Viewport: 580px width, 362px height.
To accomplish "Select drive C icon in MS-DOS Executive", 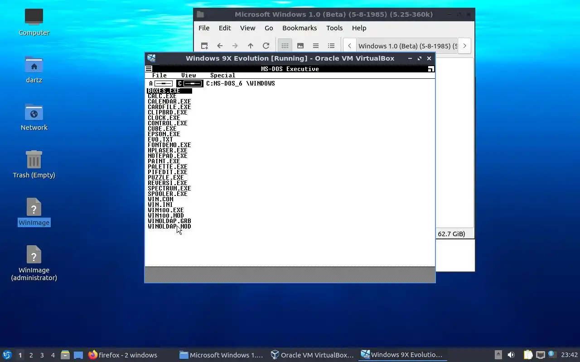I will (x=189, y=83).
